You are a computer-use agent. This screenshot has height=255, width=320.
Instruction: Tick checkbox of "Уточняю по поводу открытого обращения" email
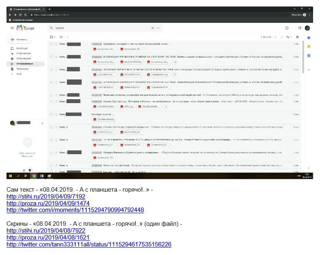[52, 127]
